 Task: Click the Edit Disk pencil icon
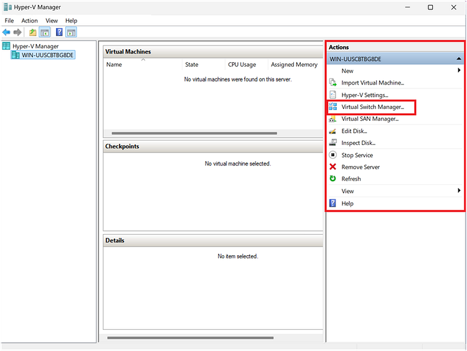pyautogui.click(x=333, y=131)
